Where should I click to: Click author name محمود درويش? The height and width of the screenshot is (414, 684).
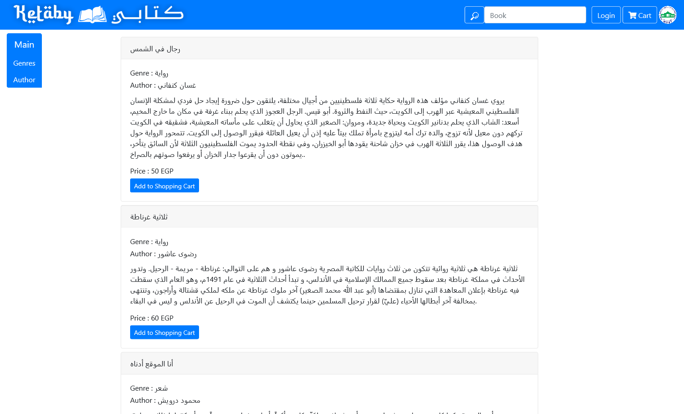(x=179, y=401)
